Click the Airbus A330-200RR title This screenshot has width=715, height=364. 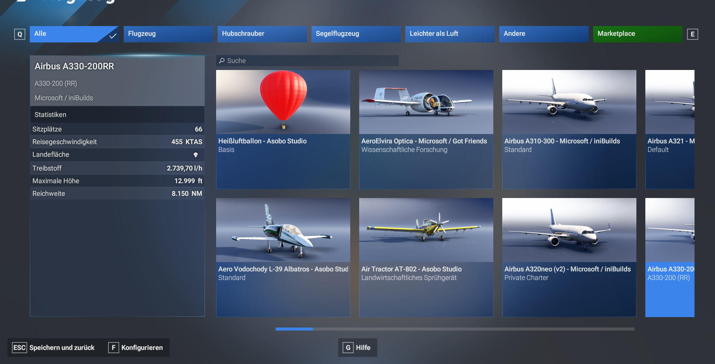75,66
